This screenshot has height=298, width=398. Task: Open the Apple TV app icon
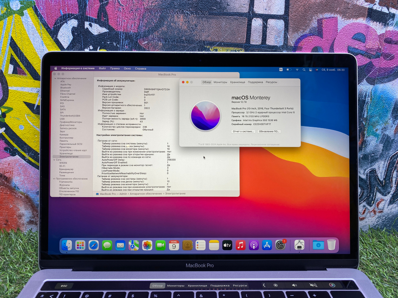tap(227, 245)
